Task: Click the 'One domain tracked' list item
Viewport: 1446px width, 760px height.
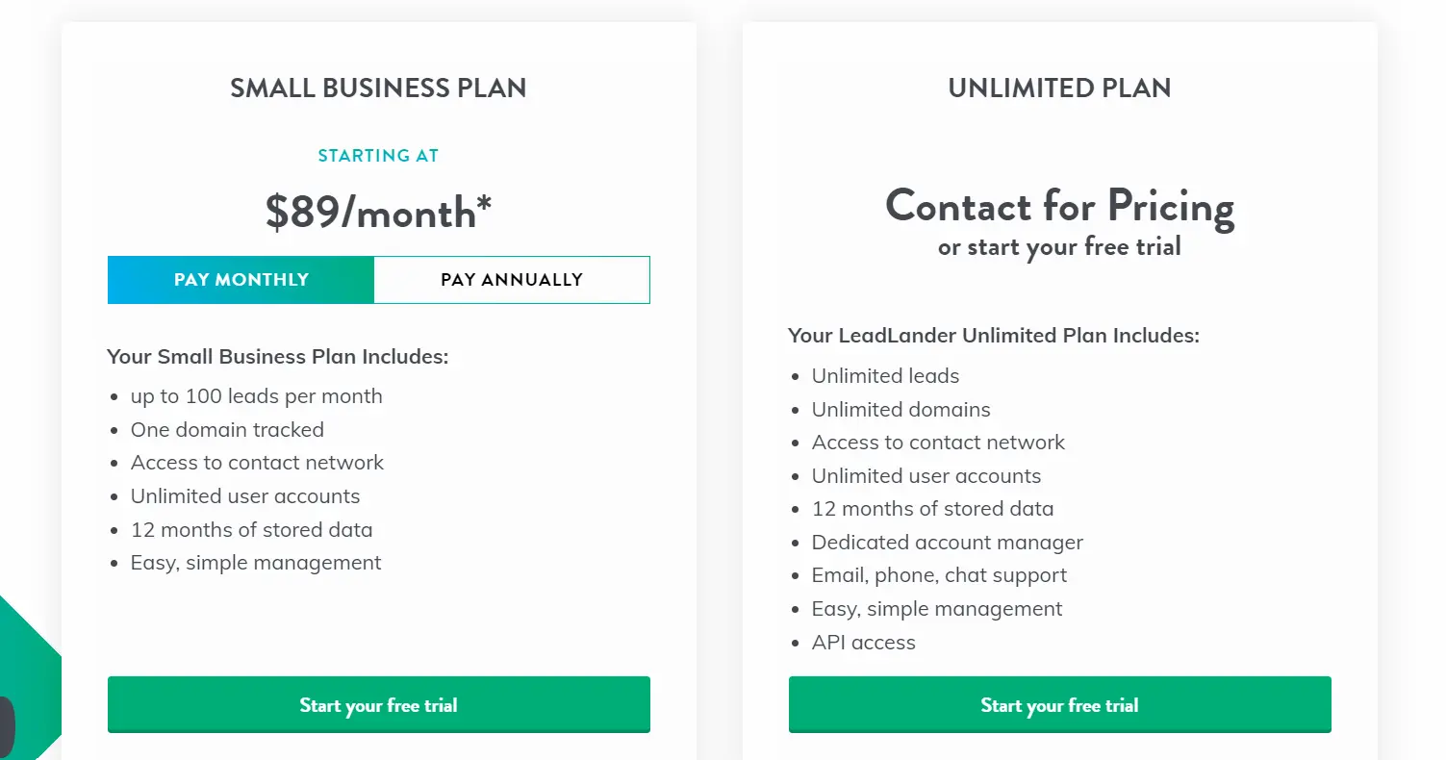Action: coord(227,429)
